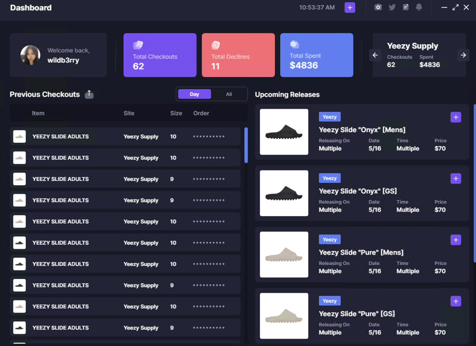Click the Total Spent bags icon
Screen dimensions: 476x346
(295, 44)
